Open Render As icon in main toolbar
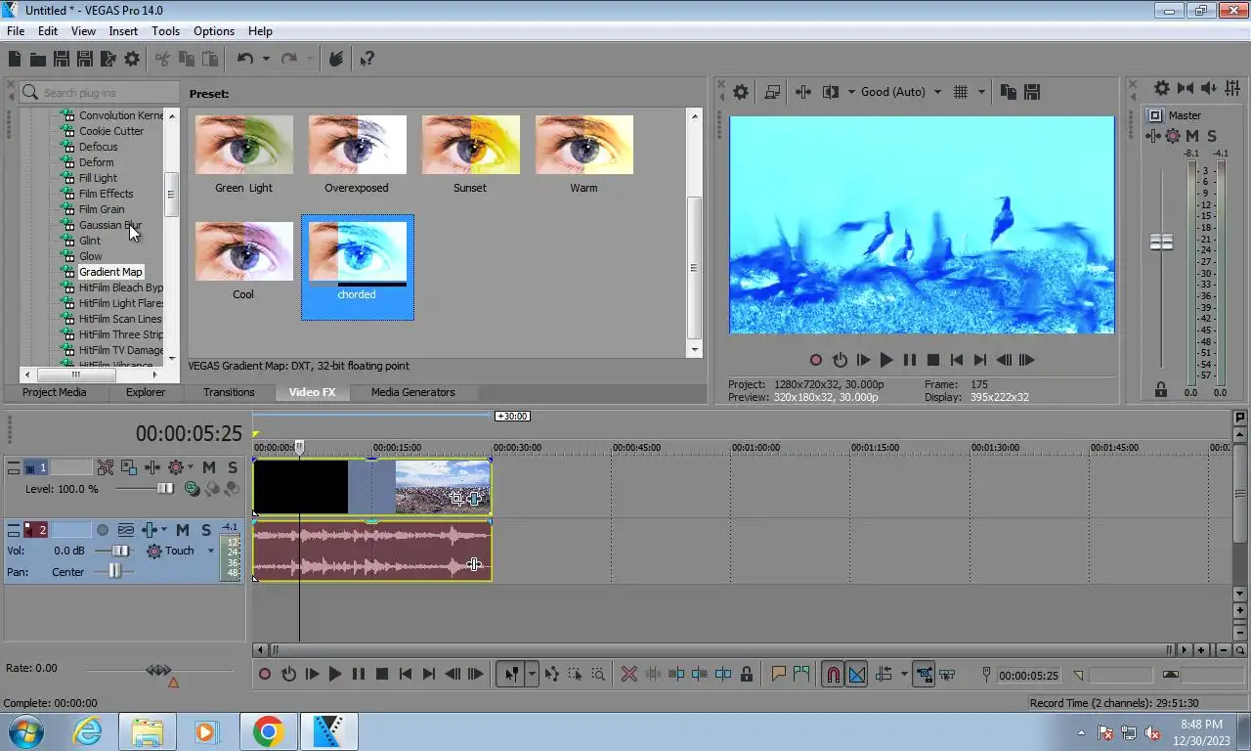 click(108, 59)
